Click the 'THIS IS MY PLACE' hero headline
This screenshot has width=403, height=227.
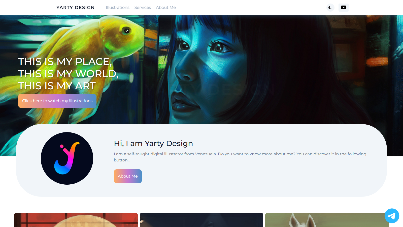[65, 62]
